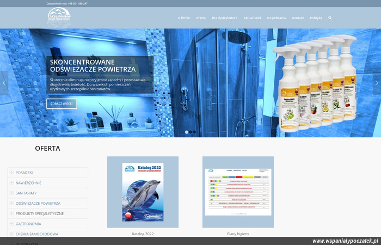Click the Dolphin company logo
381x245 pixels.
59,17
